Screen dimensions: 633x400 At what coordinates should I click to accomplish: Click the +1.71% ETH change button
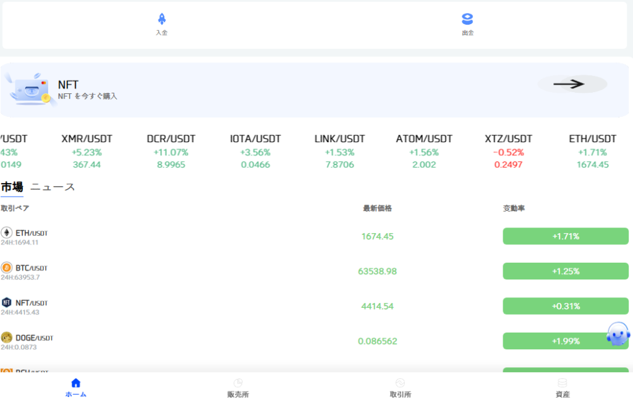click(566, 236)
